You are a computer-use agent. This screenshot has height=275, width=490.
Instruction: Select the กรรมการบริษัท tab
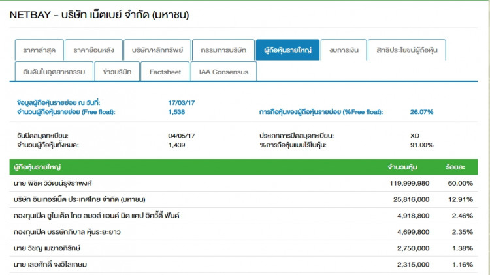tap(223, 50)
